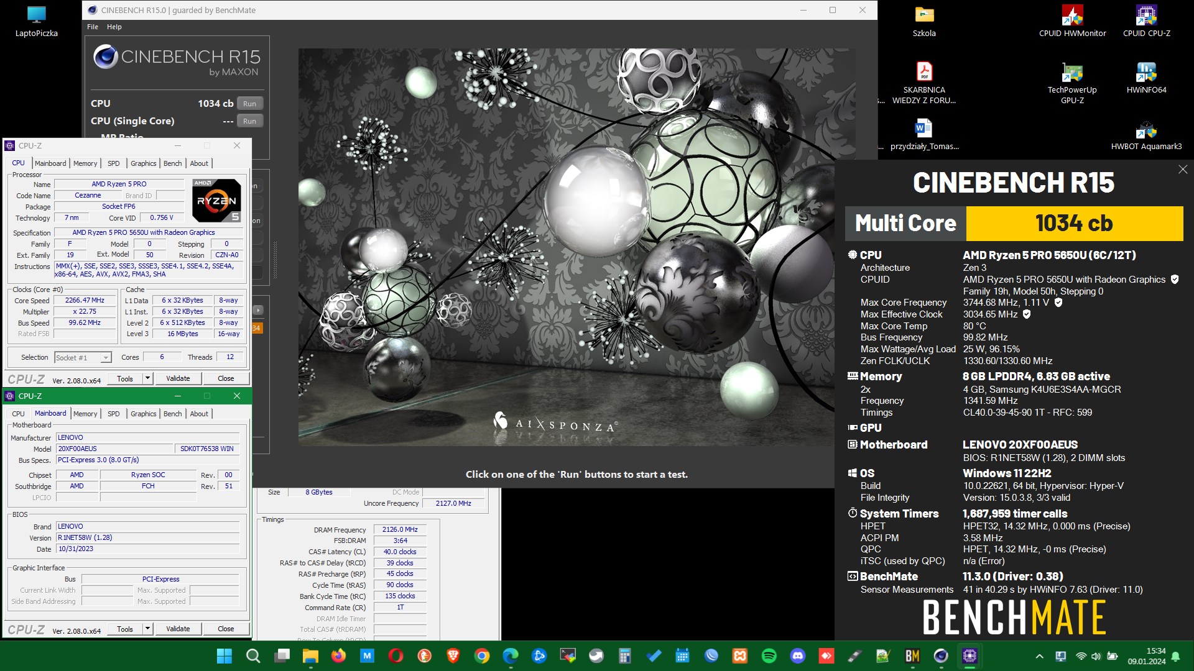This screenshot has height=671, width=1194.
Task: Switch to BenchMate taskbar icon
Action: click(912, 656)
